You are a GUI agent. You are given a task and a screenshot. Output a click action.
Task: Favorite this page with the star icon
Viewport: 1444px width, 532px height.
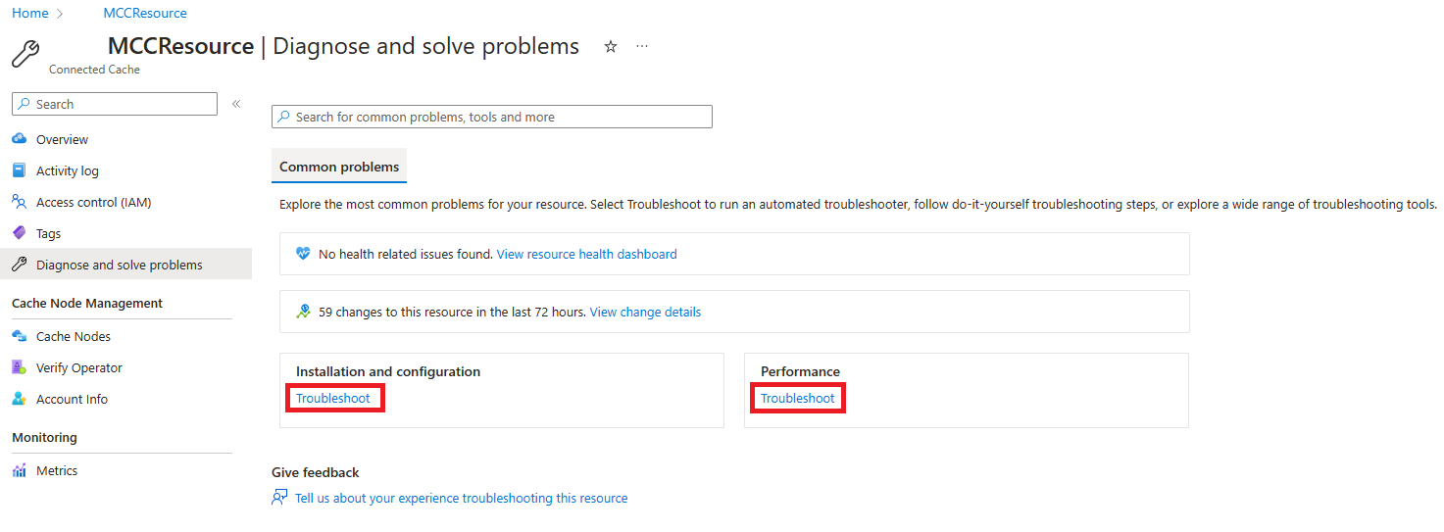pyautogui.click(x=611, y=46)
